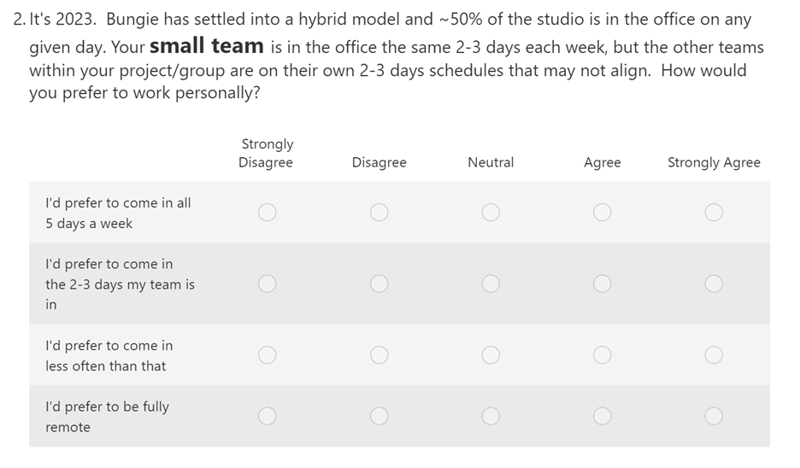Viewport: 800px width, 468px height.
Task: Choose Disagree for 2-3 days my team is in
Action: click(x=379, y=284)
